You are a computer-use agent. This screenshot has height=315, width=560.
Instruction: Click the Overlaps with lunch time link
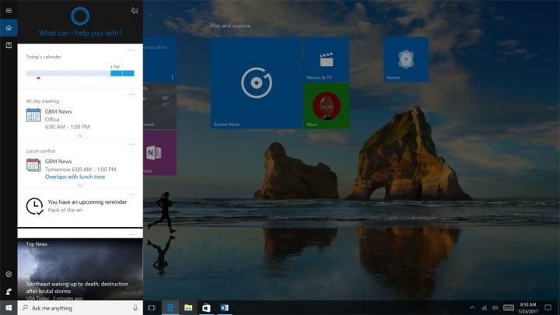75,177
